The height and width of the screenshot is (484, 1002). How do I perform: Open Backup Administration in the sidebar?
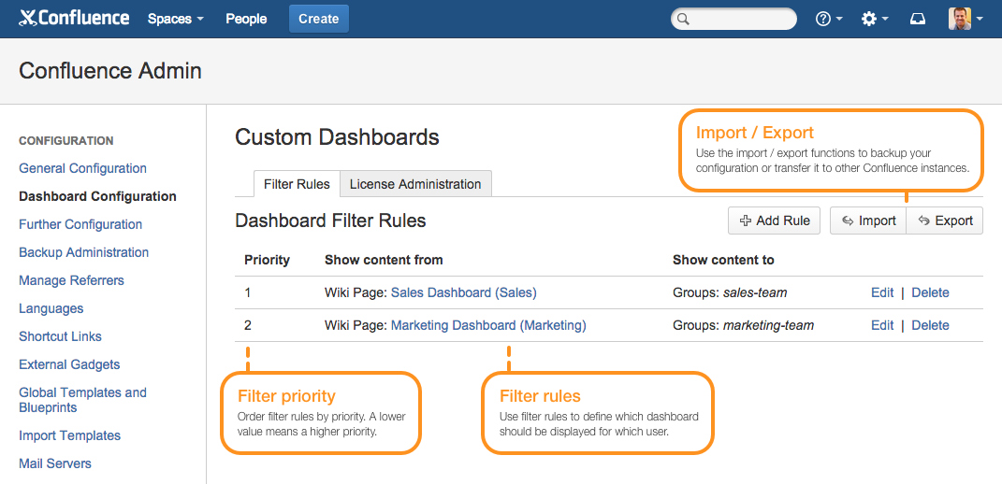click(83, 252)
